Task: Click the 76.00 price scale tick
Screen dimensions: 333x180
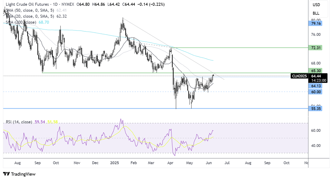Action: pos(316,34)
